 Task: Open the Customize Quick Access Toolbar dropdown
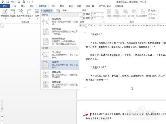33,2
